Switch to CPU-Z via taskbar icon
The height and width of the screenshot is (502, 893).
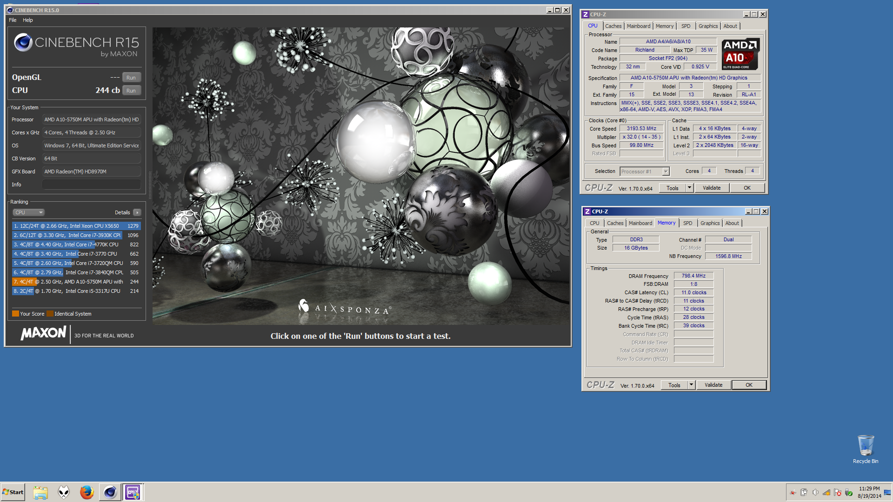click(x=133, y=492)
